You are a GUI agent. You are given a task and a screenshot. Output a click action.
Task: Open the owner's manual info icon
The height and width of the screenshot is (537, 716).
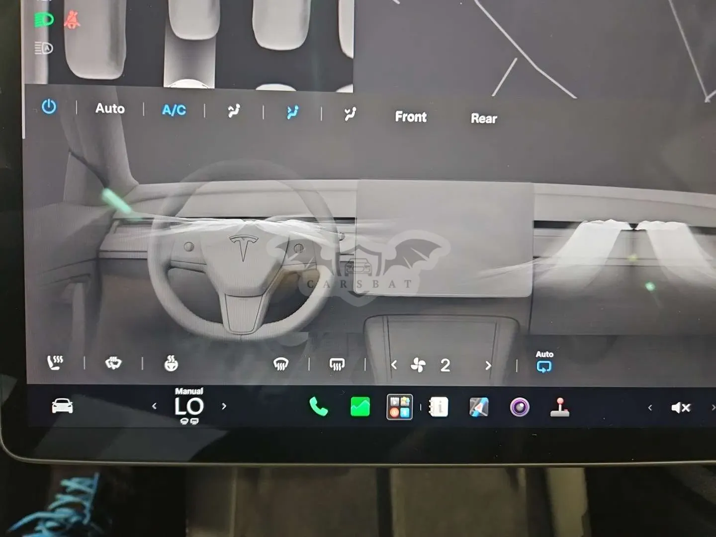439,407
